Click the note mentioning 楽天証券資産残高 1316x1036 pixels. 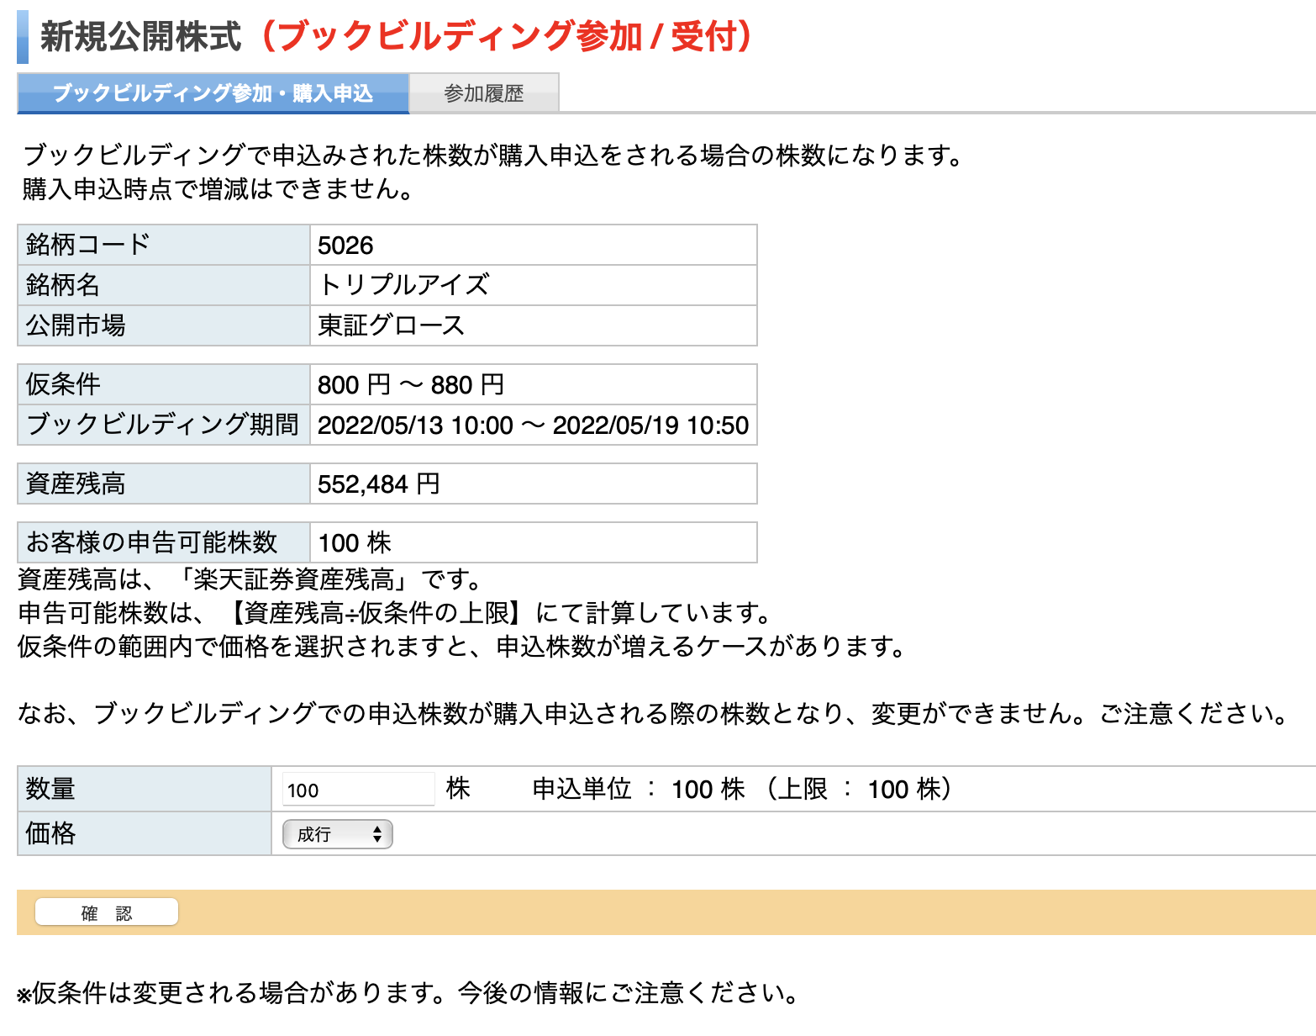coord(250,579)
